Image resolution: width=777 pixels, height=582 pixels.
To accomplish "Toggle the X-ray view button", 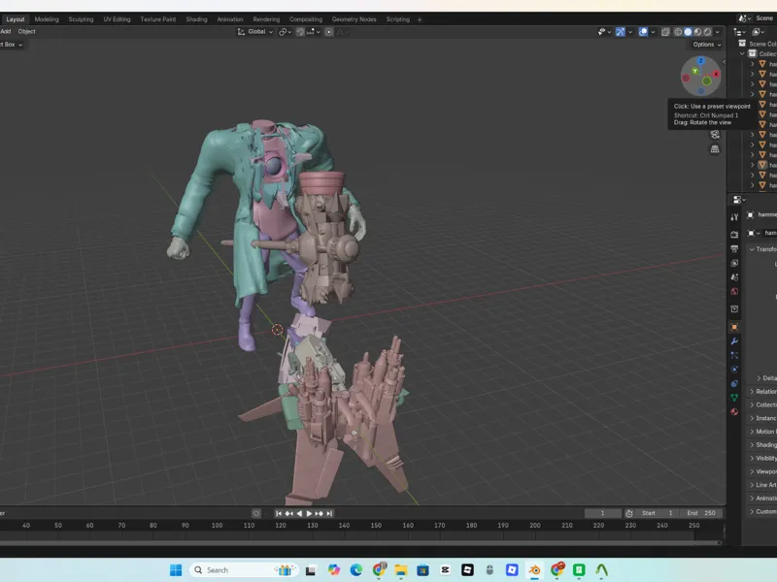I will pyautogui.click(x=665, y=32).
